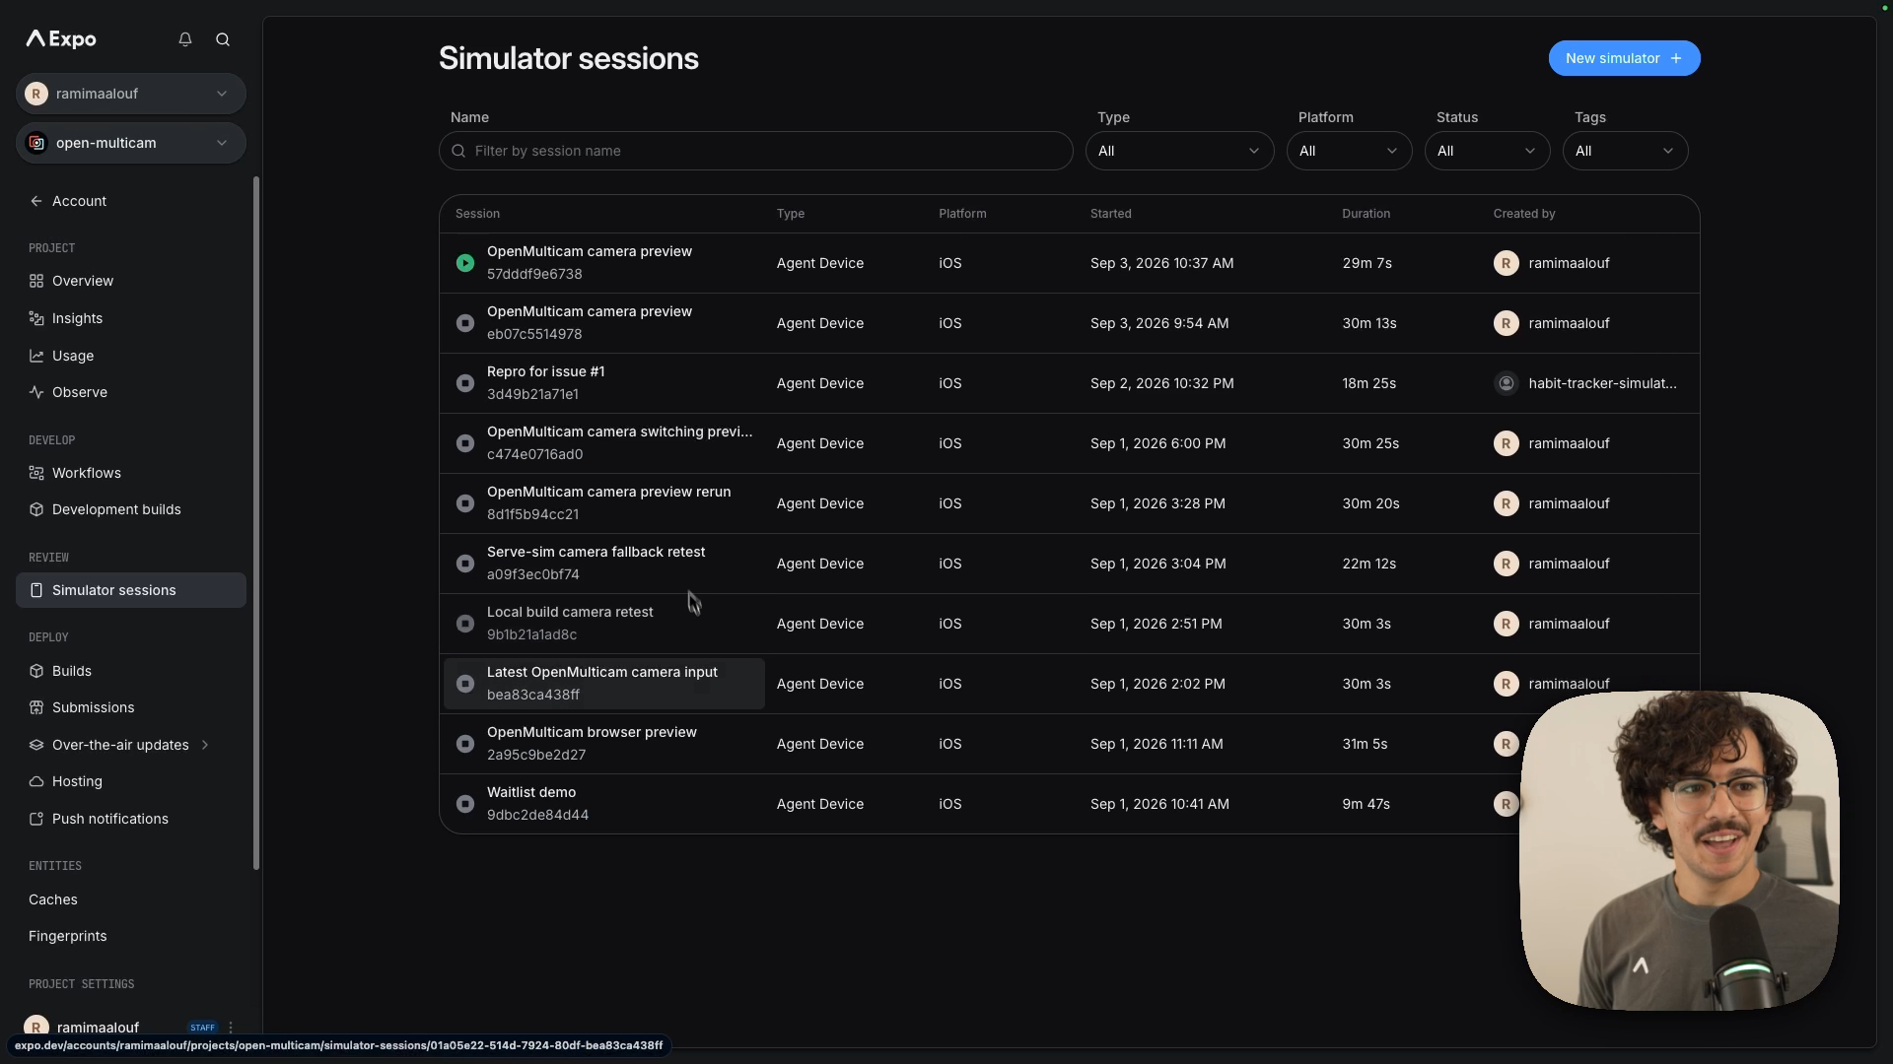Click the New simulator button
The height and width of the screenshot is (1064, 1893).
(x=1624, y=58)
